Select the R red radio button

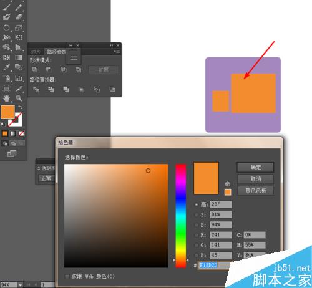196,235
